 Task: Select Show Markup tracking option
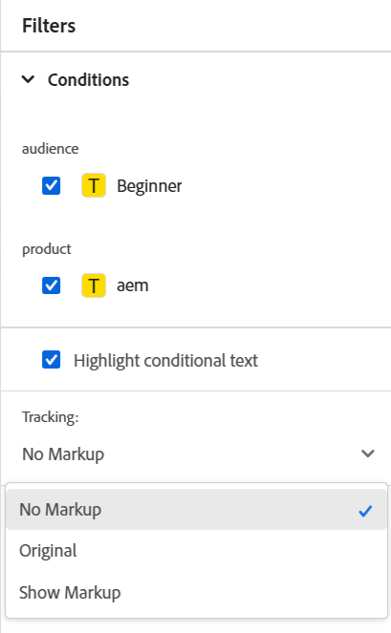pos(196,593)
